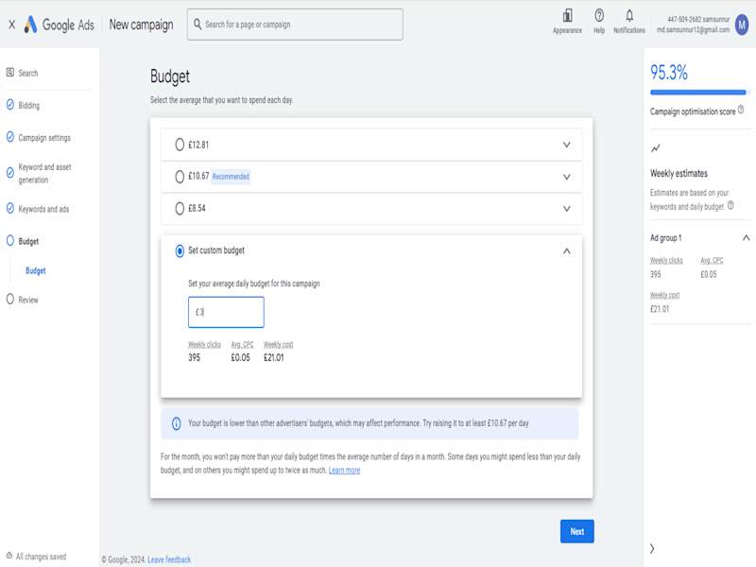Choose the £8.54 budget radio button
This screenshot has height=567, width=756.
(x=180, y=208)
